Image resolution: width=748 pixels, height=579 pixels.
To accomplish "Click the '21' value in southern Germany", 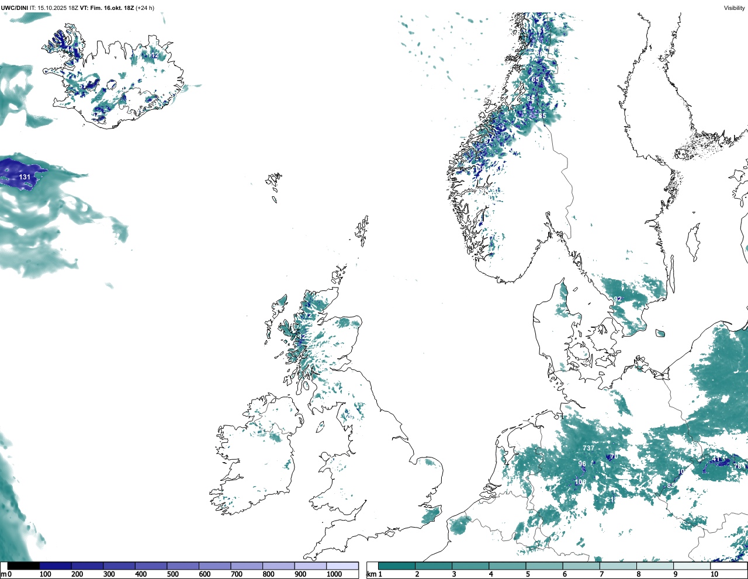I will click(610, 500).
